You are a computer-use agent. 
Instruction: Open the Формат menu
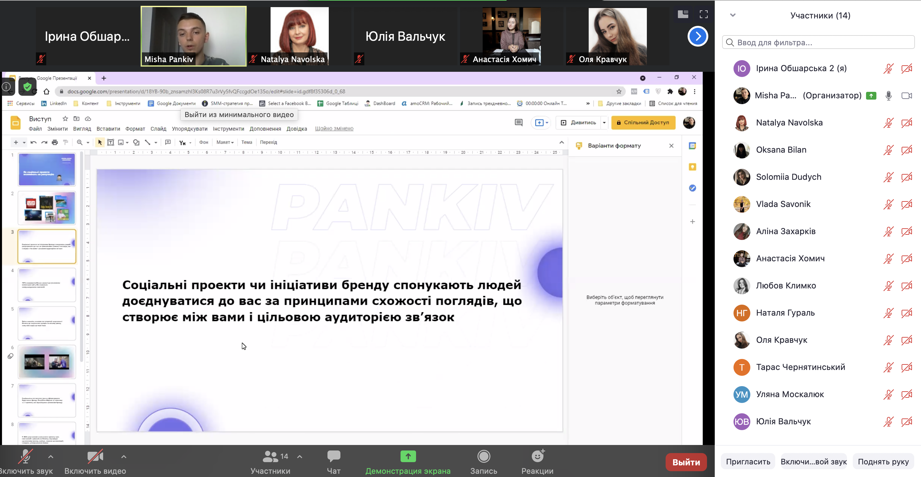(x=135, y=129)
